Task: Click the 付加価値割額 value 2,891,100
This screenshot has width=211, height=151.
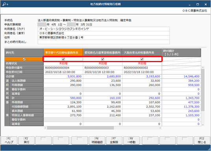Action: [x=74, y=107]
